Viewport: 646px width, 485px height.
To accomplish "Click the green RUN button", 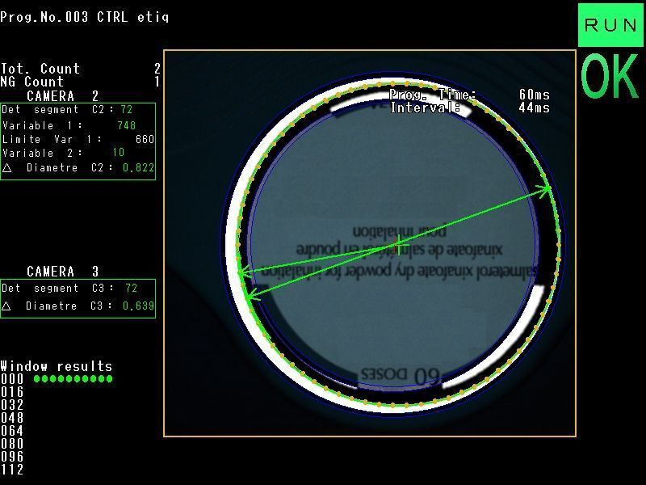I will (x=610, y=25).
